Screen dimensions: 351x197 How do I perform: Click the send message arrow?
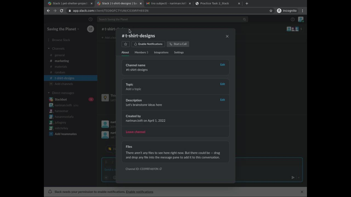(293, 178)
